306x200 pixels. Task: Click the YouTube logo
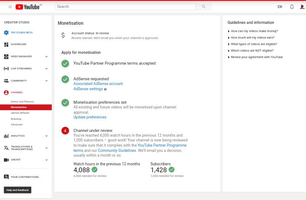29,7
